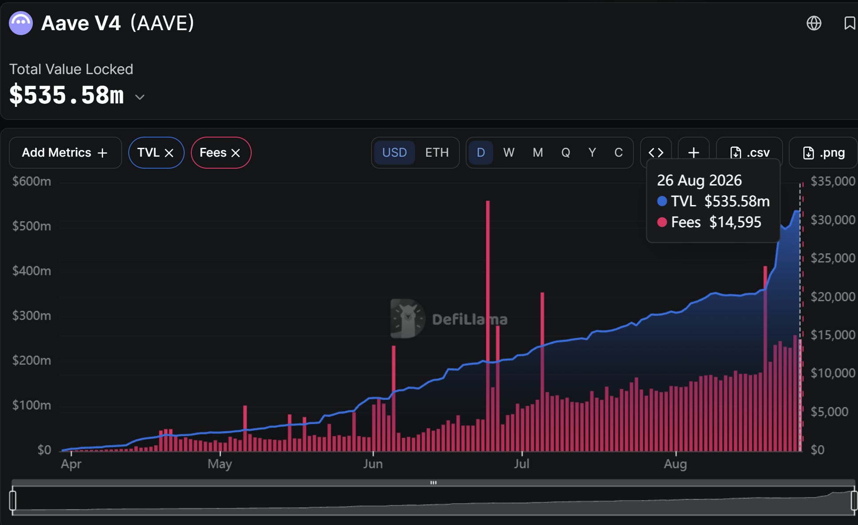
Task: Click the $600m left axis label
Action: [32, 182]
